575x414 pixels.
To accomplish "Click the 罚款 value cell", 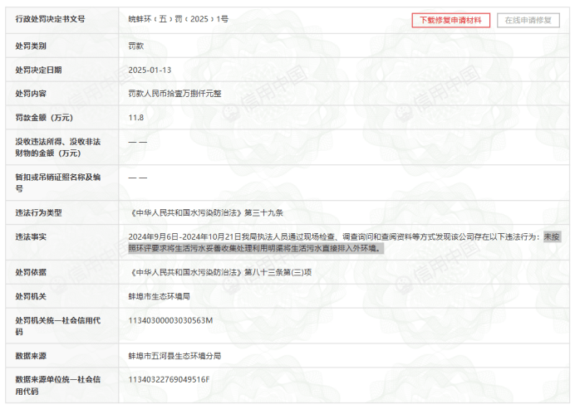I will coord(344,46).
